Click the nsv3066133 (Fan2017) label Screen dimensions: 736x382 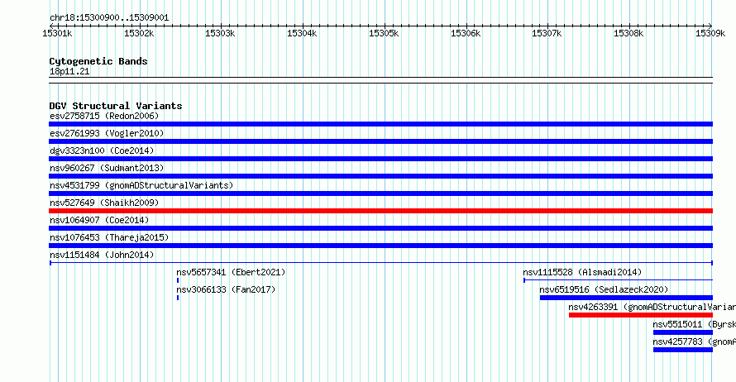click(x=226, y=289)
